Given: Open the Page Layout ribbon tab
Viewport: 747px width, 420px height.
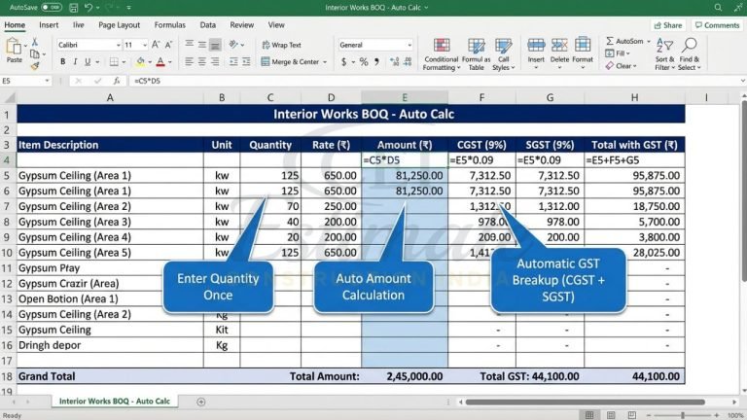Looking at the screenshot, I should [119, 25].
